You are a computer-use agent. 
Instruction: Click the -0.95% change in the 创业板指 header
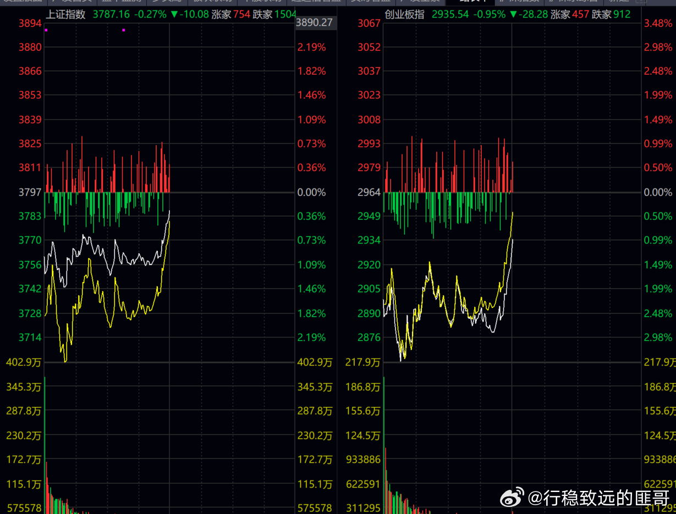(489, 14)
